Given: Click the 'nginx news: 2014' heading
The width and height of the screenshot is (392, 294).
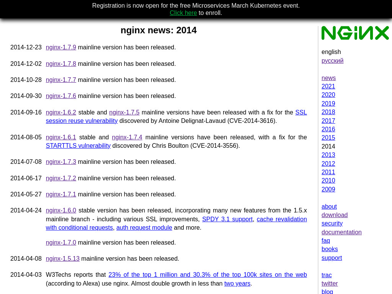Looking at the screenshot, I should pos(158,30).
